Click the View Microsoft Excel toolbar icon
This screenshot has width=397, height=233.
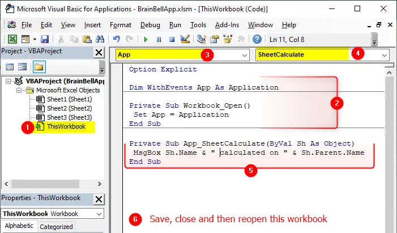tap(12, 39)
